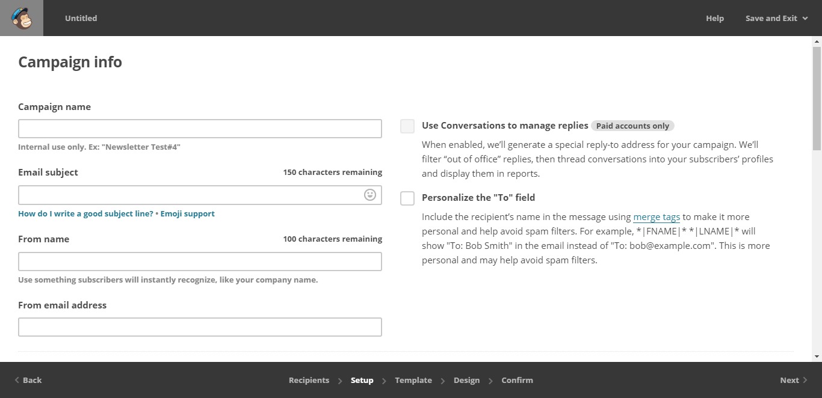Image resolution: width=822 pixels, height=398 pixels.
Task: Click the From email address field
Action: tap(200, 327)
